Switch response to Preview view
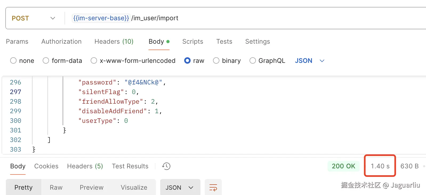 [91, 188]
